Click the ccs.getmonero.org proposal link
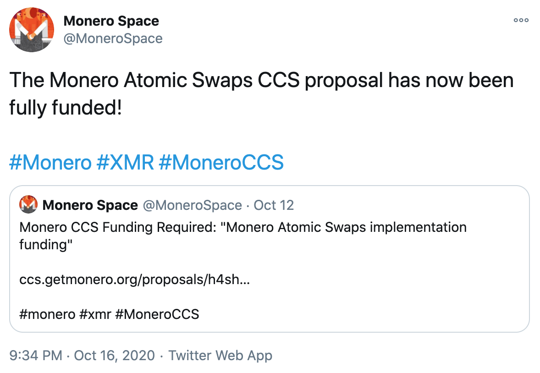Screen dimensions: 540x373 tap(135, 280)
